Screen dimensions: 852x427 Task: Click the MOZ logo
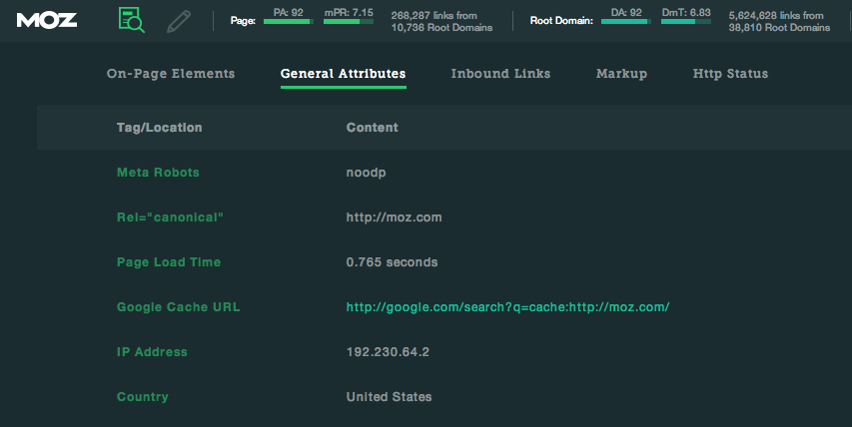click(47, 21)
